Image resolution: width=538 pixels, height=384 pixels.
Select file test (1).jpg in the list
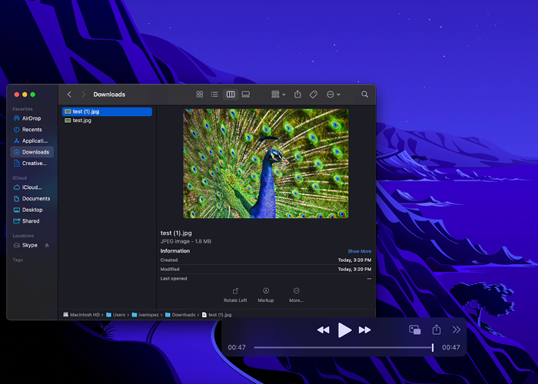(107, 111)
